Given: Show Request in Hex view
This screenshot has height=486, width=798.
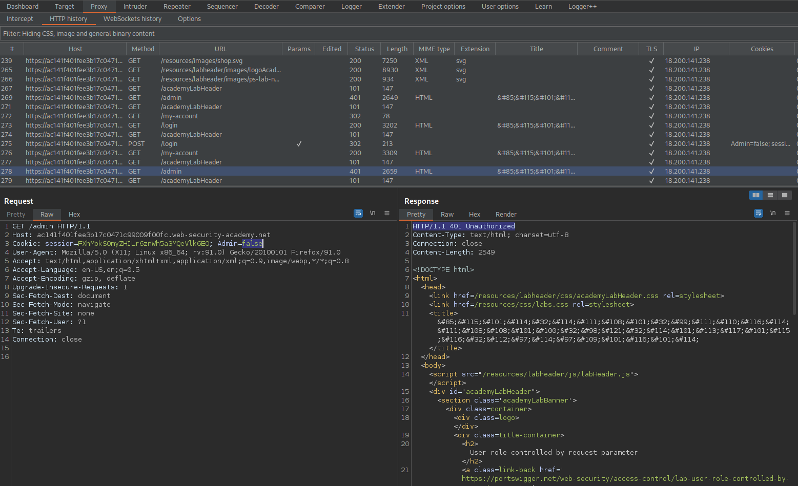Looking at the screenshot, I should (74, 214).
